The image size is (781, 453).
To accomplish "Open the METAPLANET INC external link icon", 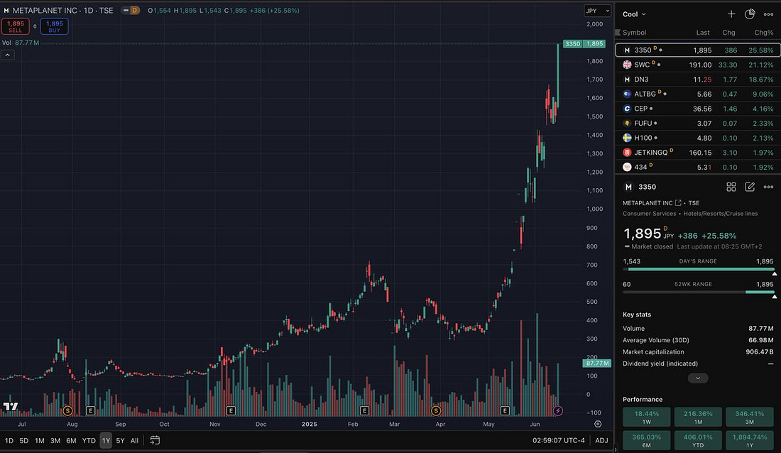I will [x=678, y=203].
